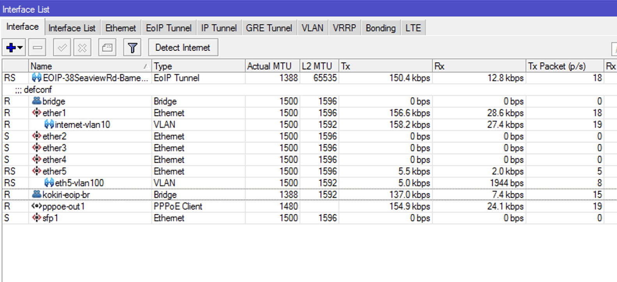
Task: Click the 150.4 kbps Tx value
Action: pos(410,78)
